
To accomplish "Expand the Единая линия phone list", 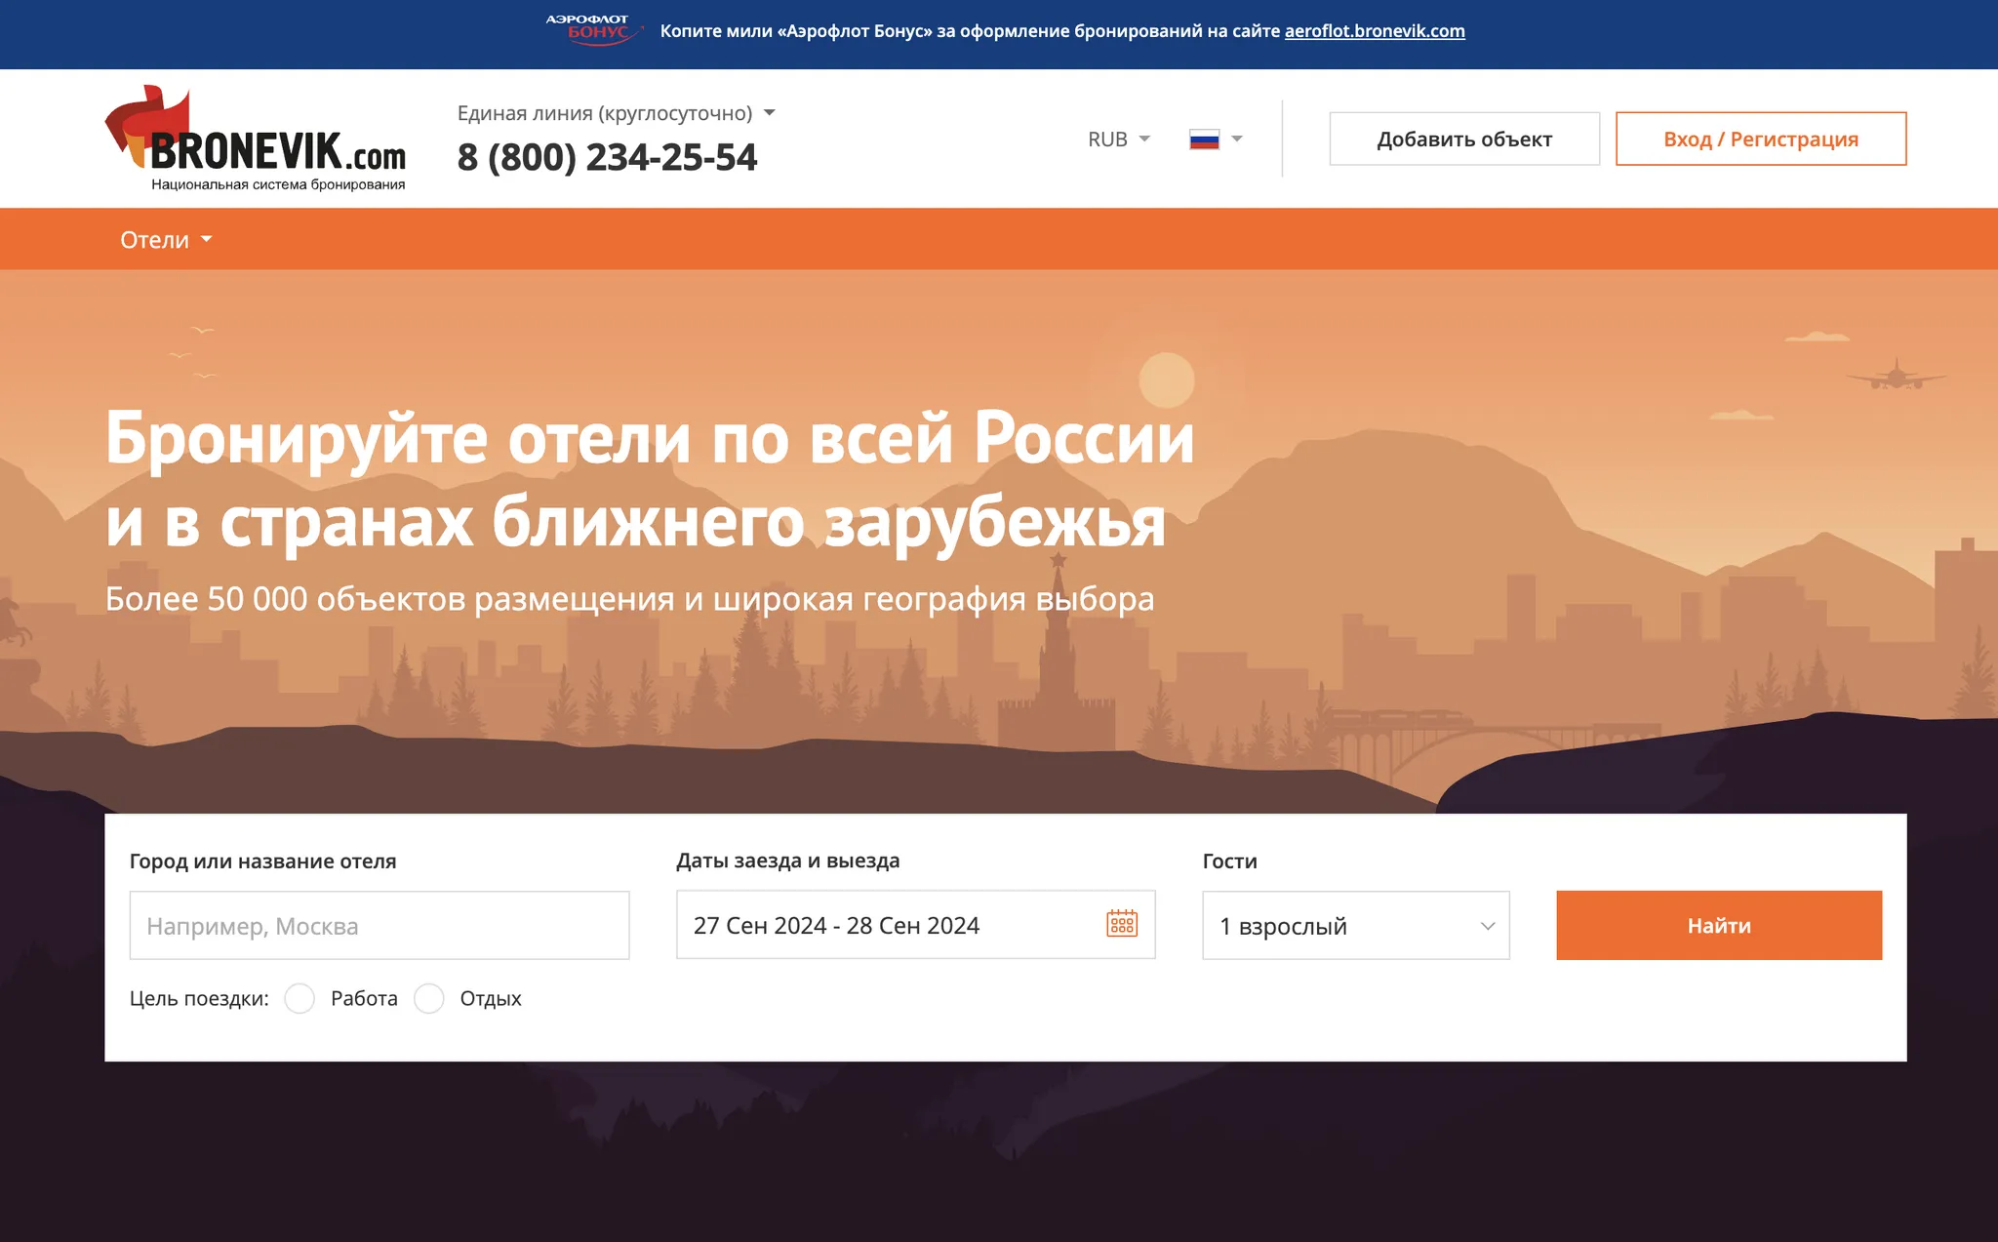I will click(x=616, y=113).
